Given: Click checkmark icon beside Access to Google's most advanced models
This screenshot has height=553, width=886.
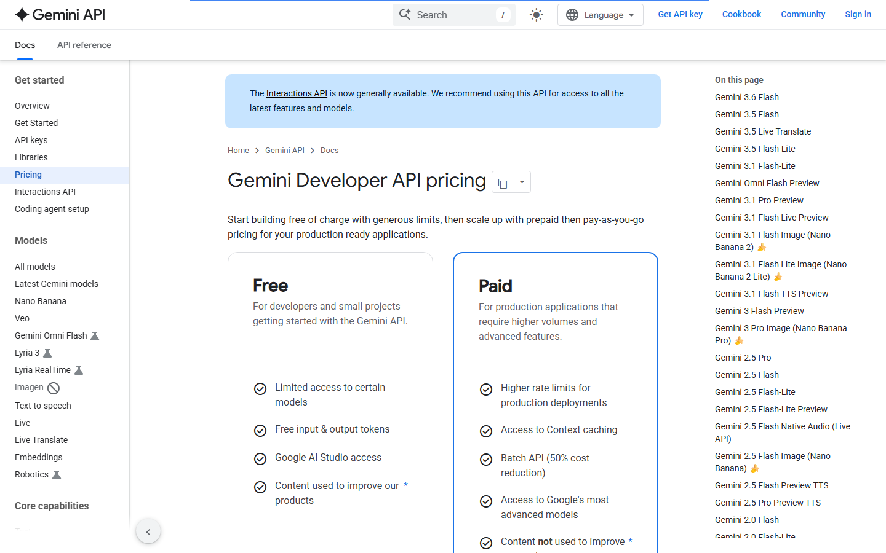Looking at the screenshot, I should pos(486,501).
